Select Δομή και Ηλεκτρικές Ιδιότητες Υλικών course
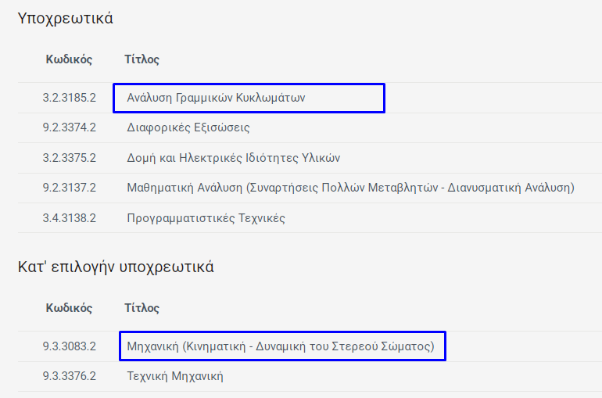 click(x=234, y=158)
